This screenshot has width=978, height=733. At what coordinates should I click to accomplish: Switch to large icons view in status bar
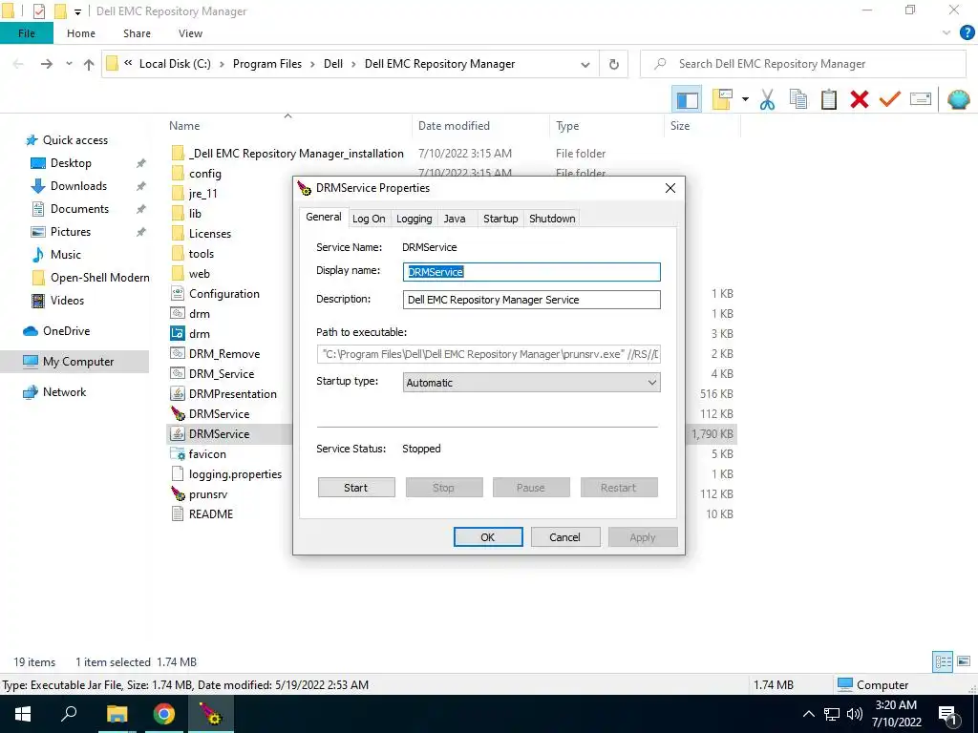(964, 662)
